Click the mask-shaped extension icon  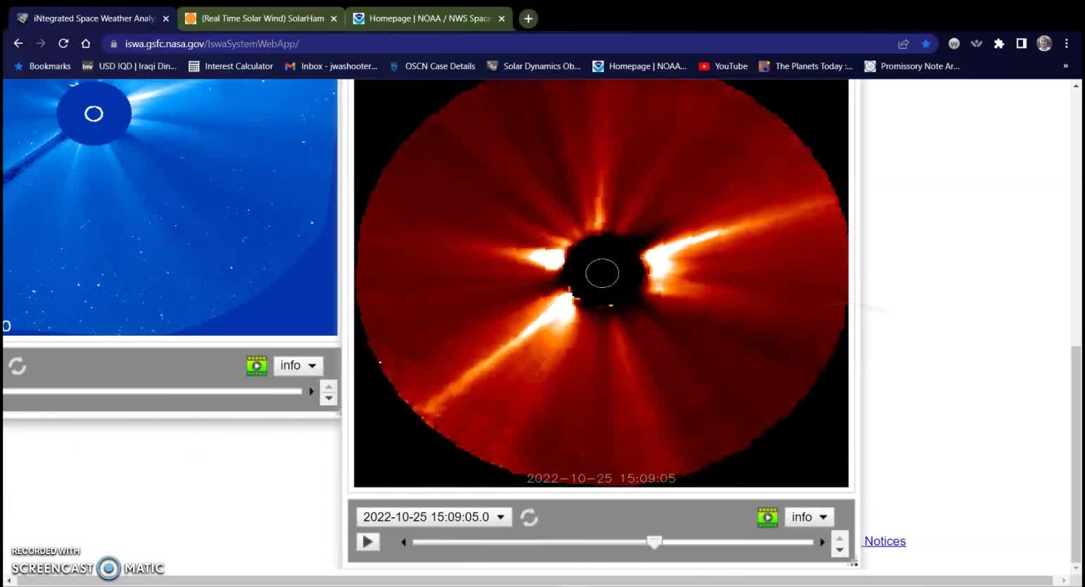tap(977, 44)
